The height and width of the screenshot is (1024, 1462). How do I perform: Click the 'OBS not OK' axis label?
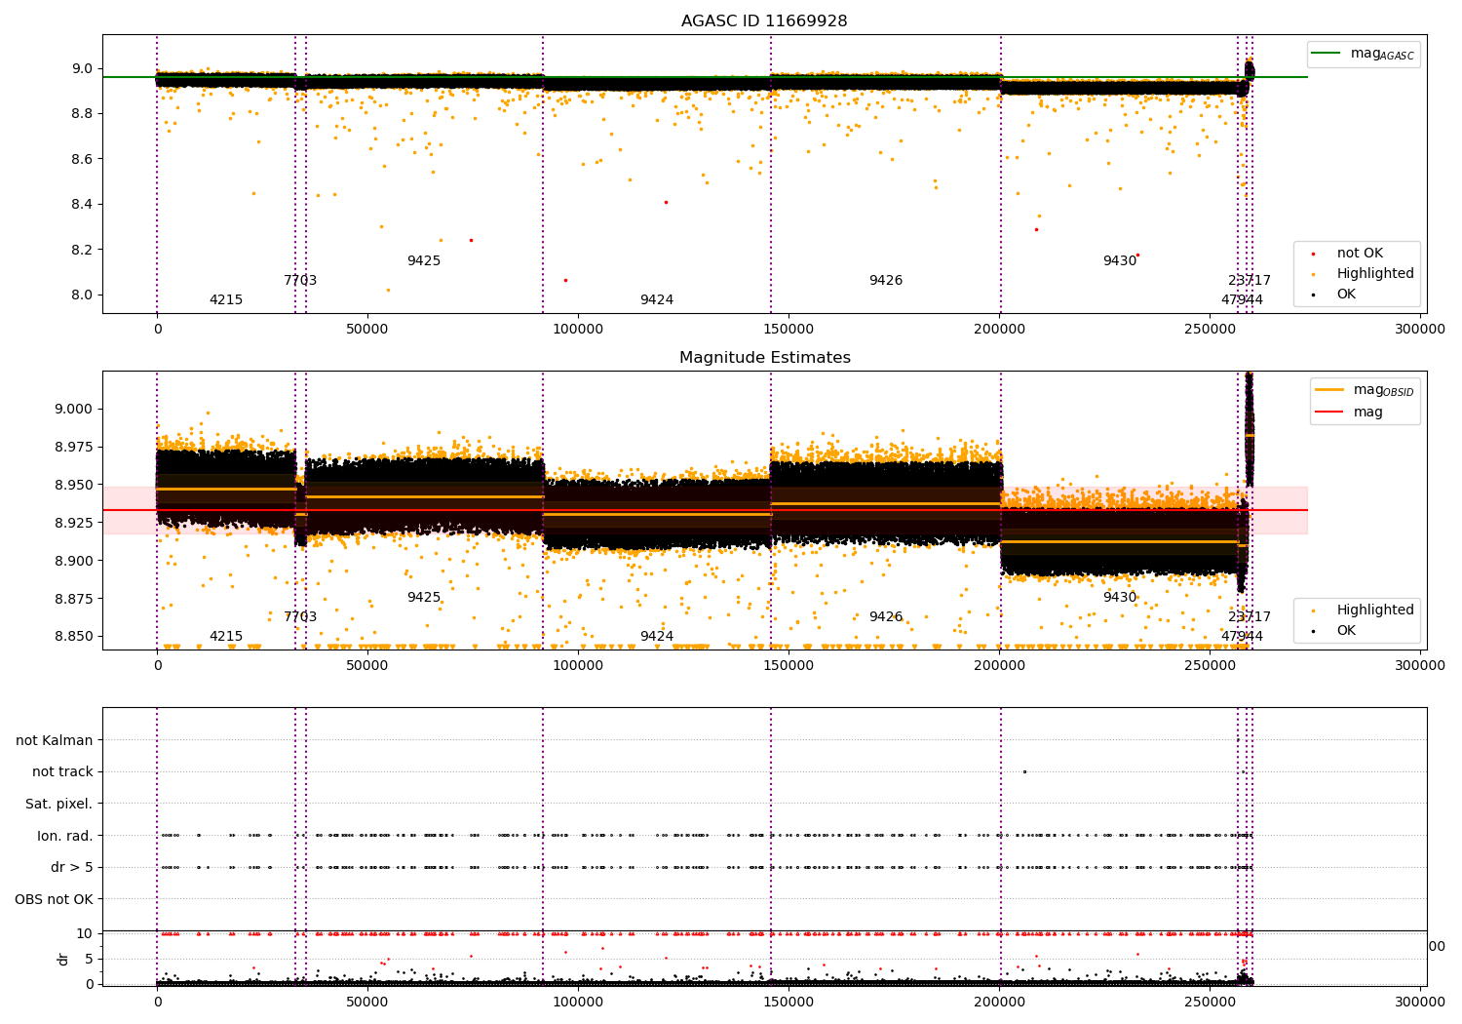pos(54,899)
